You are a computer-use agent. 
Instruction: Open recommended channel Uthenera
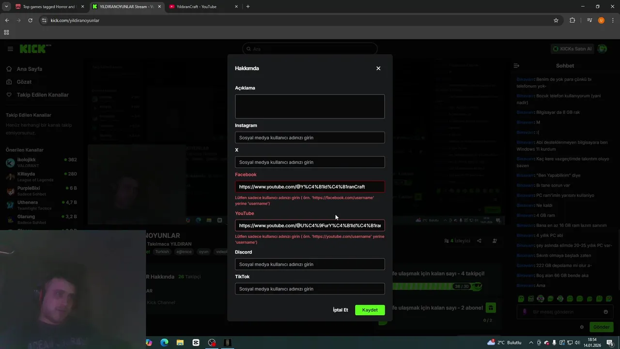(x=41, y=205)
